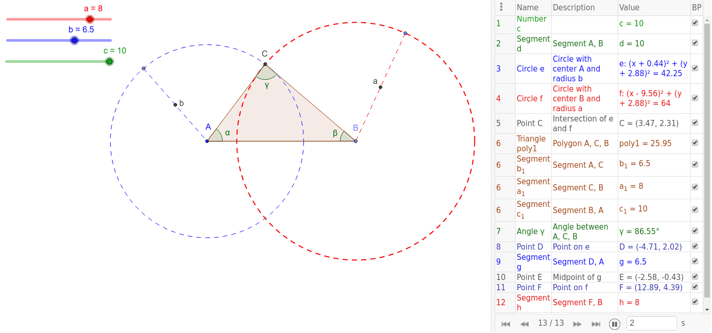Click description 'Segment F, B'
The width and height of the screenshot is (712, 333).
(x=578, y=303)
